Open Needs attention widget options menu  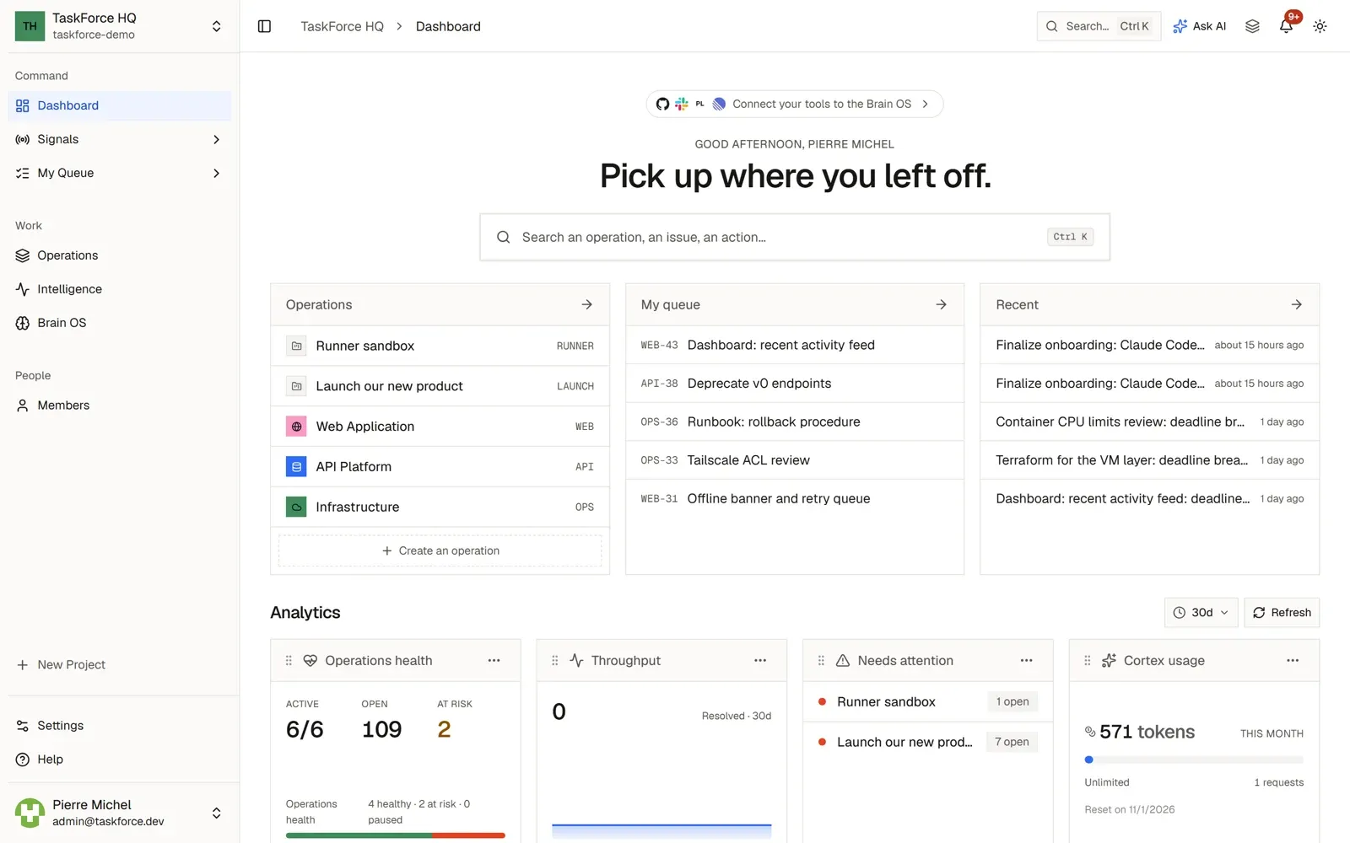1026,660
